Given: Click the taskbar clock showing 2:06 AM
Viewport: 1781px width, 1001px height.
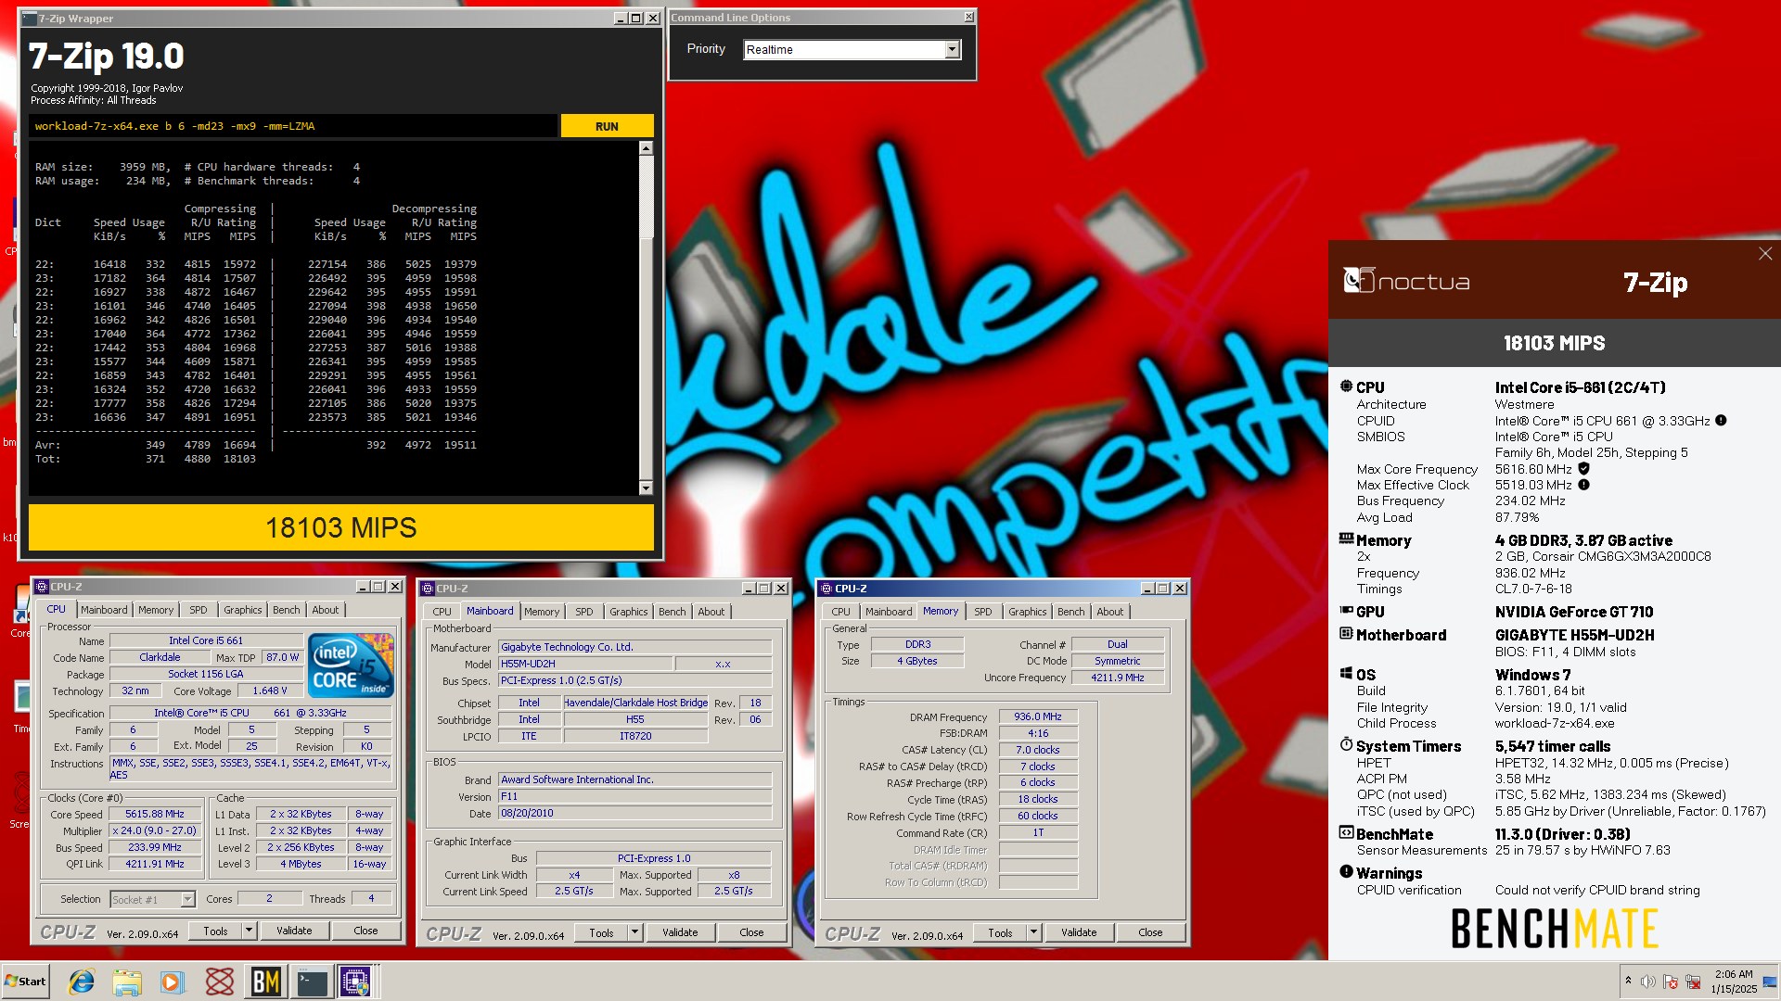Looking at the screenshot, I should point(1734,982).
